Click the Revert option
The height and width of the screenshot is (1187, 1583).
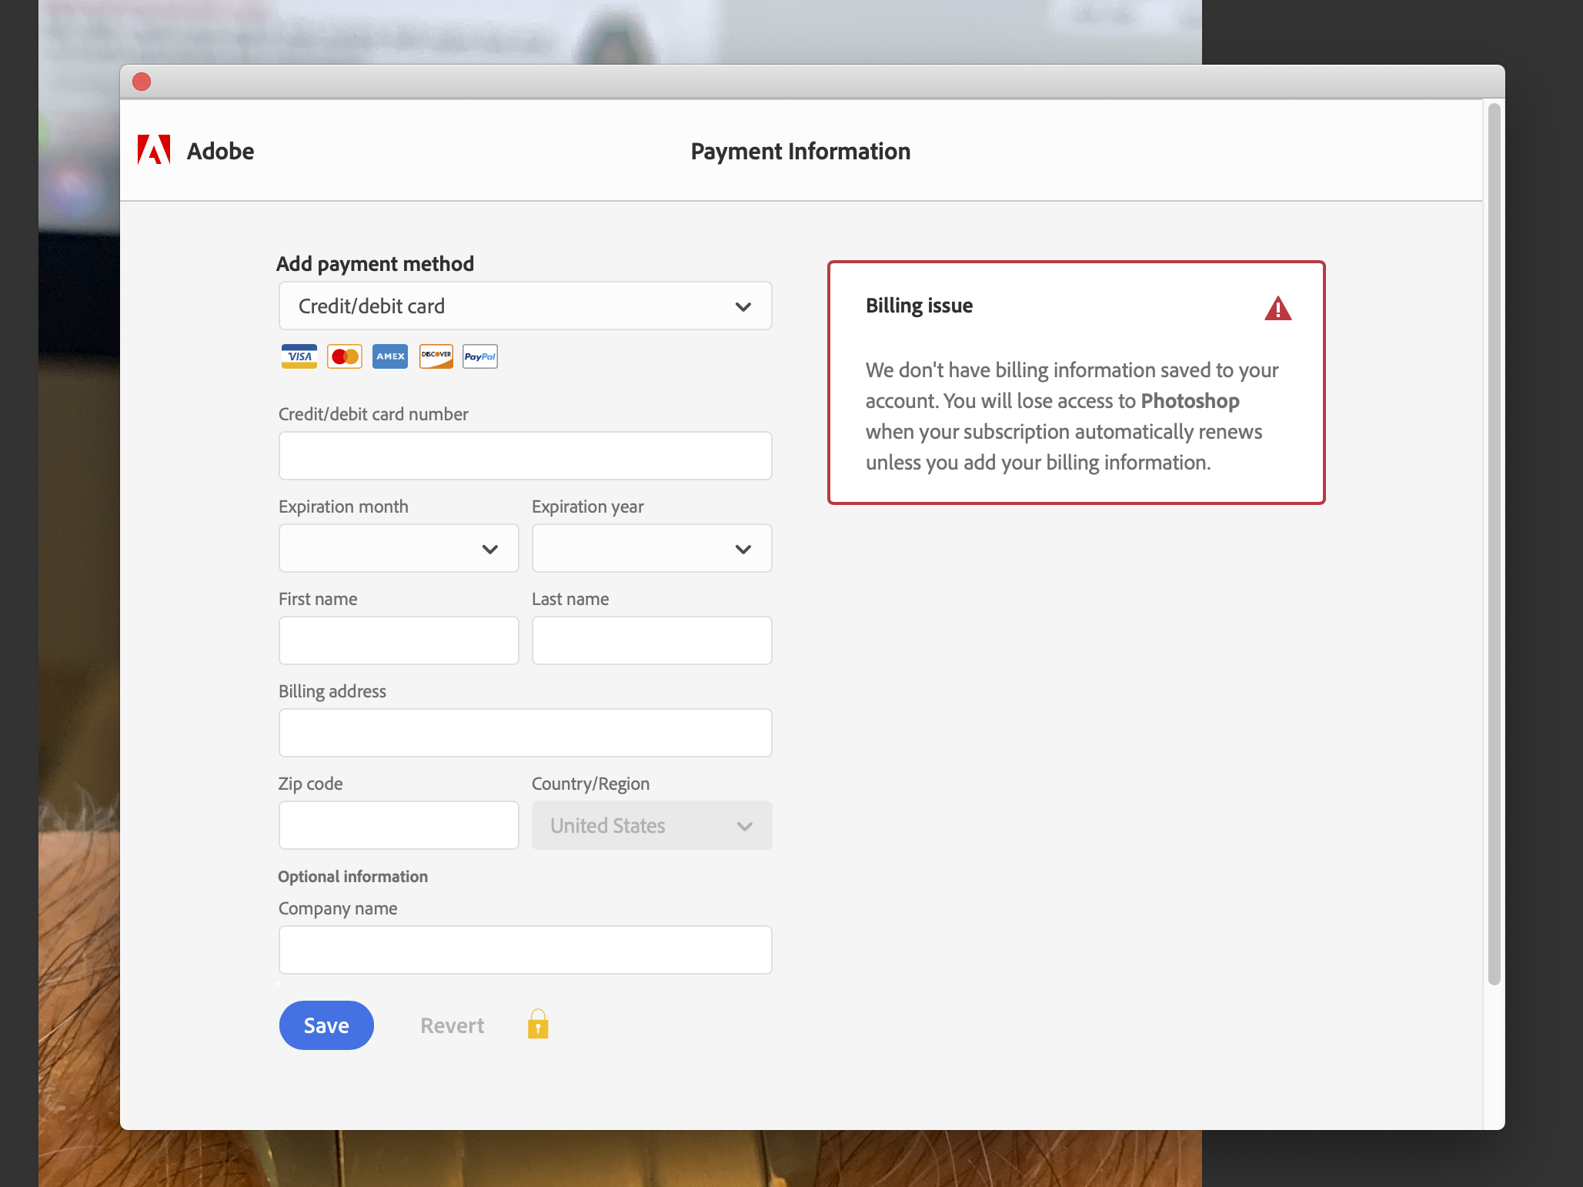pos(452,1025)
